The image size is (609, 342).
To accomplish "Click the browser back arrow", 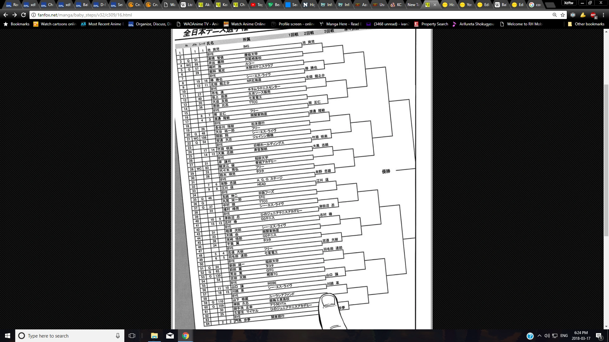I will coord(6,15).
